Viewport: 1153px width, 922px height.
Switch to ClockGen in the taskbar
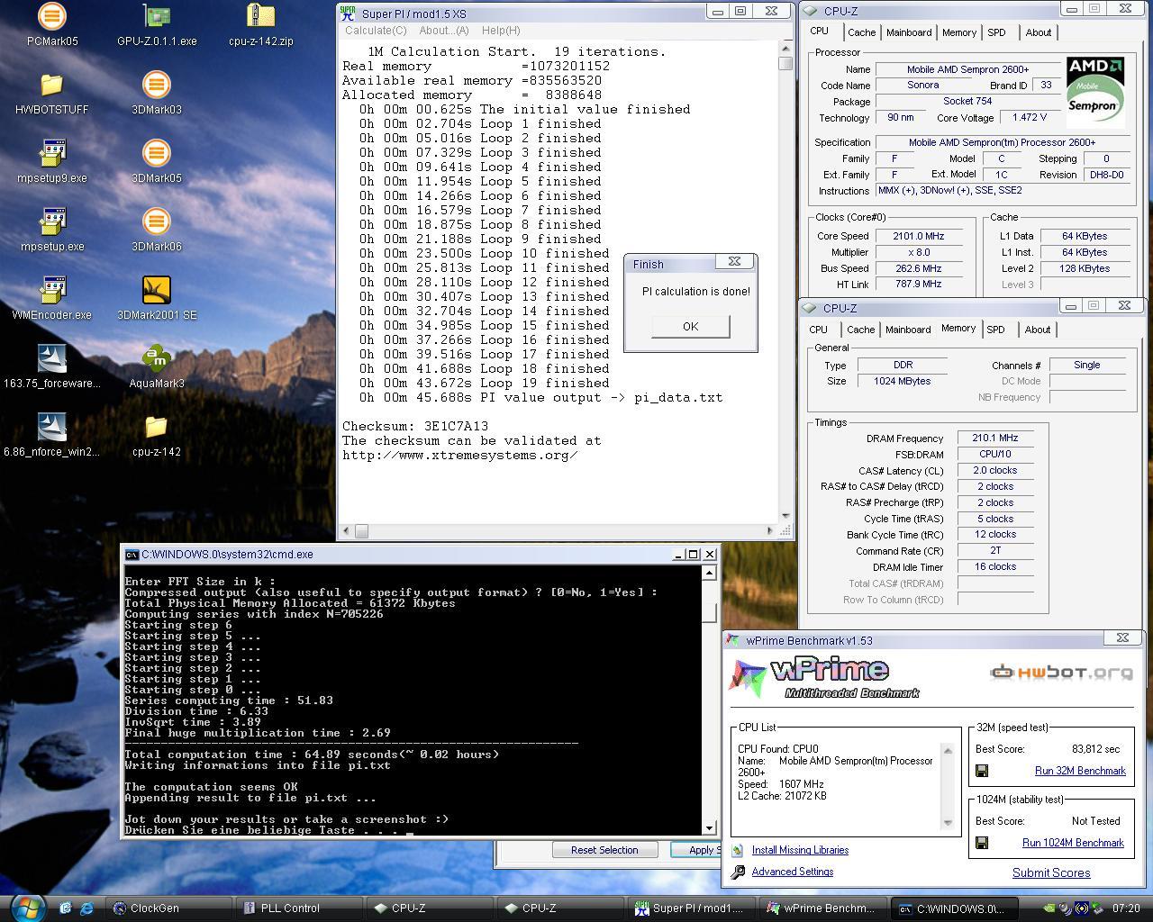click(x=168, y=908)
